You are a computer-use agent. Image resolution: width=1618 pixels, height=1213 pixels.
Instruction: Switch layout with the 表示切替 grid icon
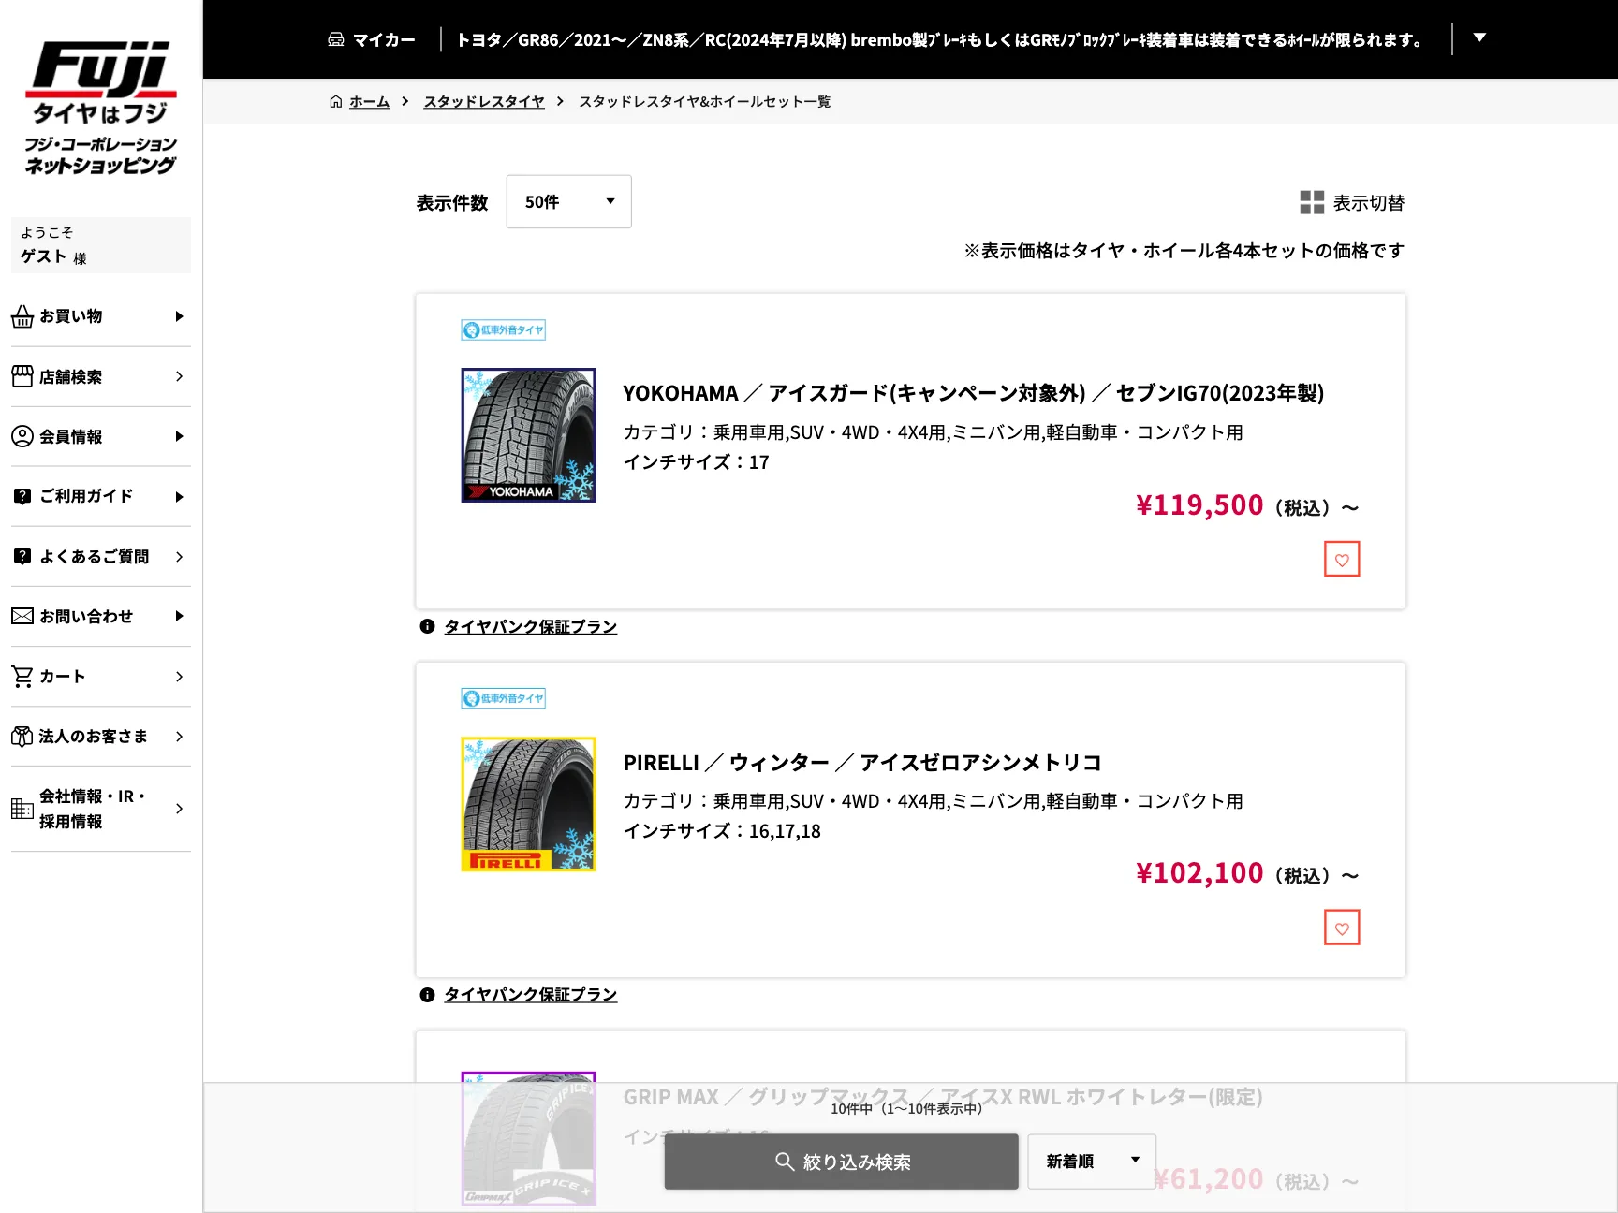1312,202
